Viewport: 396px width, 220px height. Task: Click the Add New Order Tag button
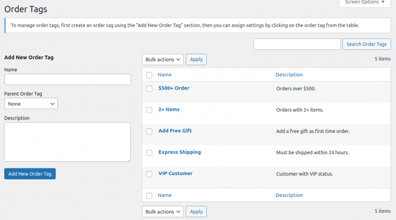point(30,174)
